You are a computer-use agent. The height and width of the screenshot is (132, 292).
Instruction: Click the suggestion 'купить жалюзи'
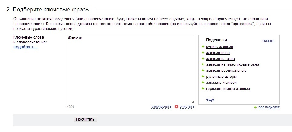[x=219, y=47]
